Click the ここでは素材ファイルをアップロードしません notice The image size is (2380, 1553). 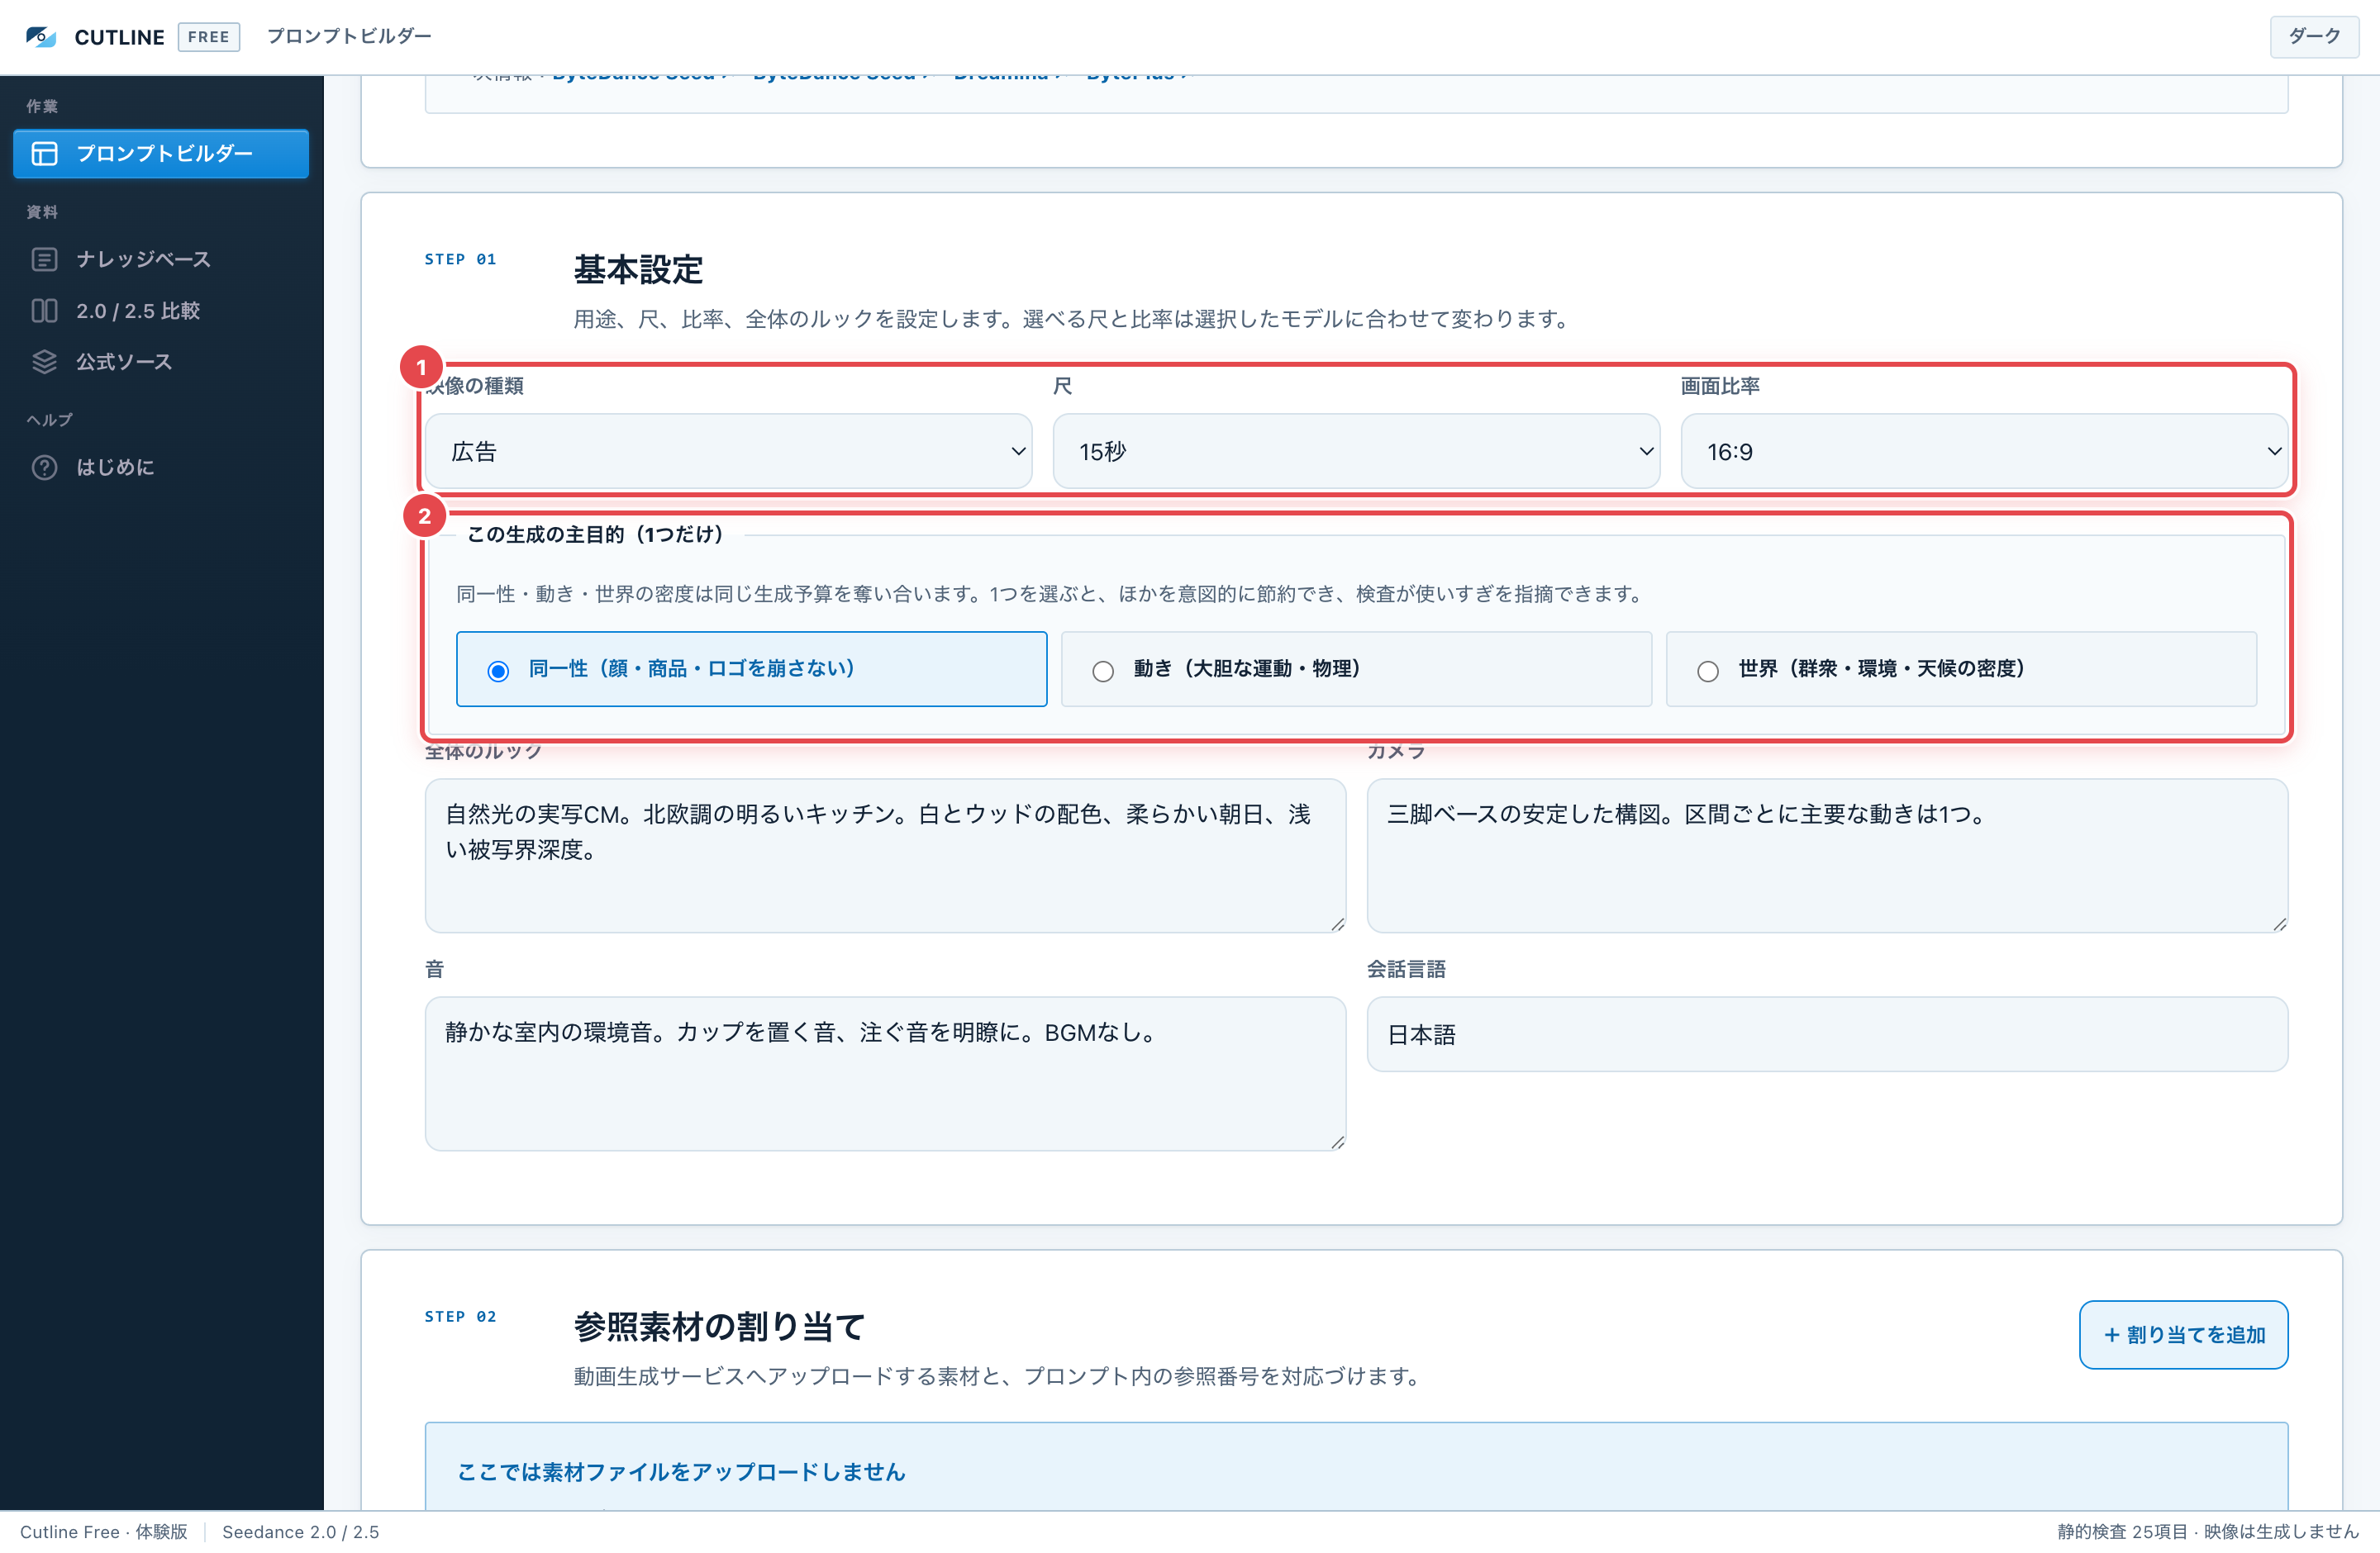681,1471
